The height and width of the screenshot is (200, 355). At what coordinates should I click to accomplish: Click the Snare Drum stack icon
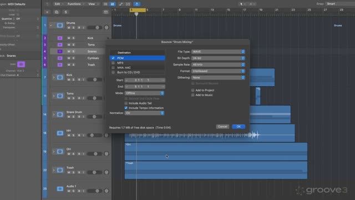tap(60, 114)
